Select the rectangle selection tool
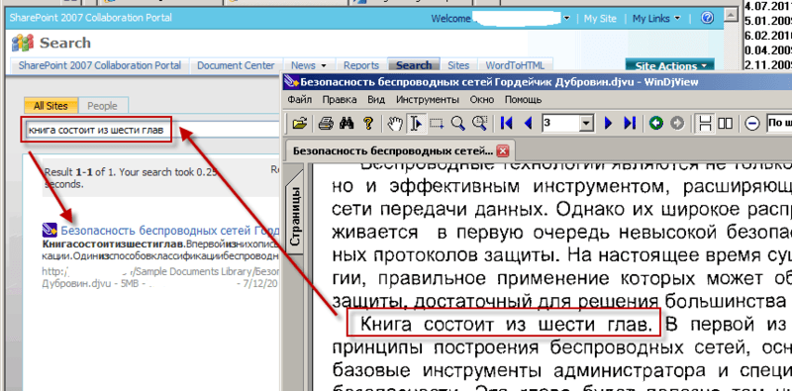Image resolution: width=792 pixels, height=391 pixels. (x=437, y=123)
